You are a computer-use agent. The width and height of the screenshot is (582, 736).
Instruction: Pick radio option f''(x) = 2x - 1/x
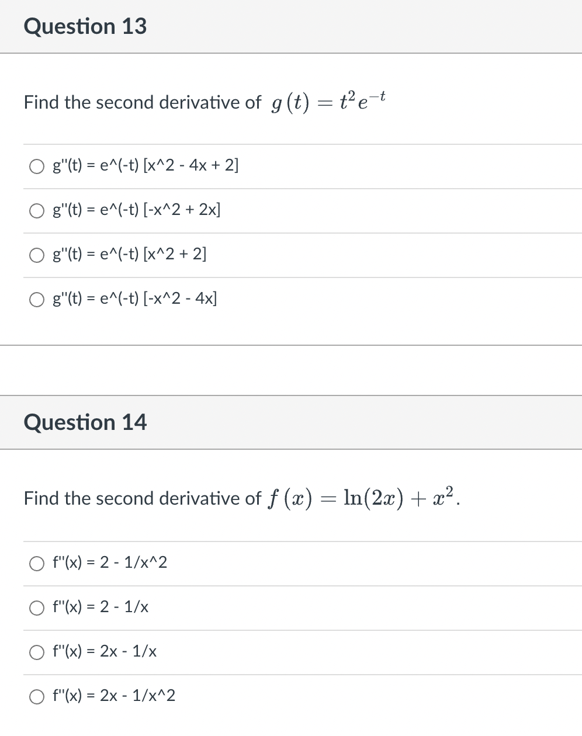click(x=37, y=652)
